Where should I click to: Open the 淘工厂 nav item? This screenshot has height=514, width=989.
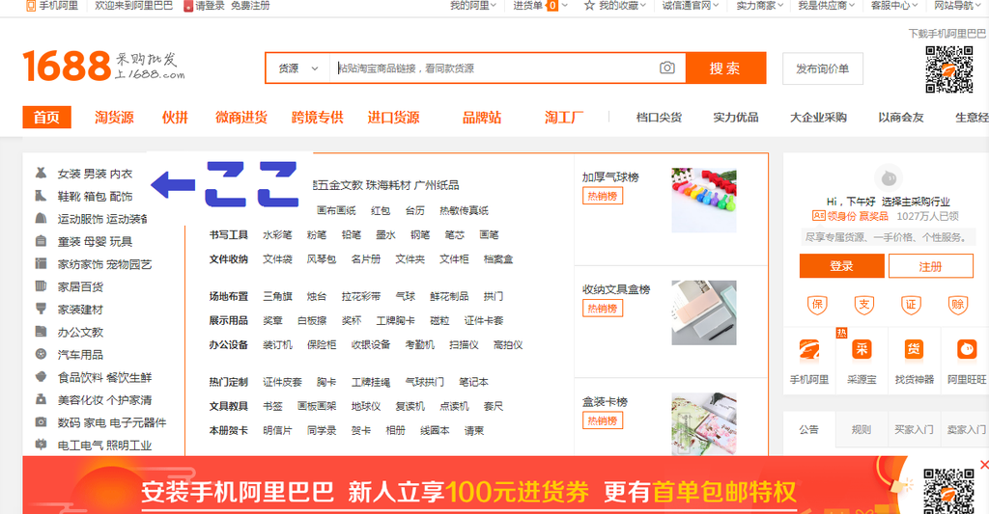pyautogui.click(x=564, y=117)
